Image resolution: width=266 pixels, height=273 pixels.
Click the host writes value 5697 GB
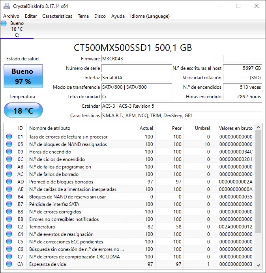click(242, 68)
